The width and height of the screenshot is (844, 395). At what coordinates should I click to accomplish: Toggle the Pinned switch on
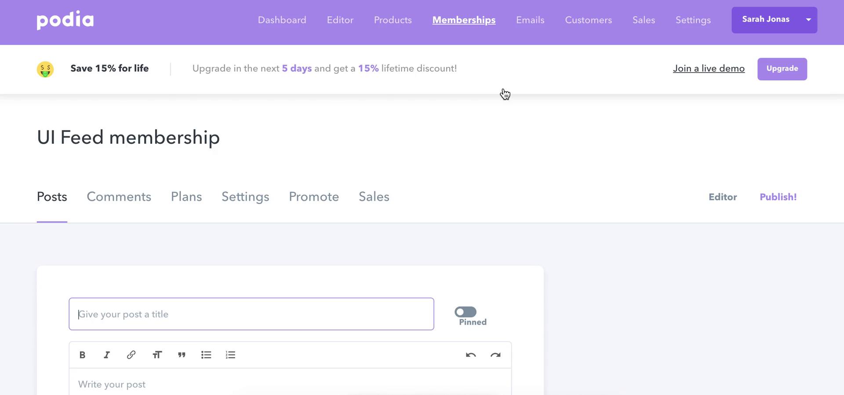coord(466,312)
